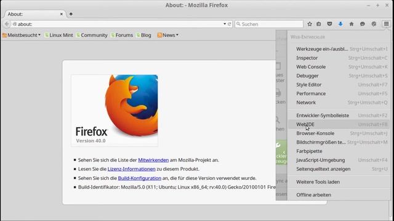Screen dimensions: 394x221
Task: Open the Mitwirkenden link
Action: pyautogui.click(x=153, y=160)
